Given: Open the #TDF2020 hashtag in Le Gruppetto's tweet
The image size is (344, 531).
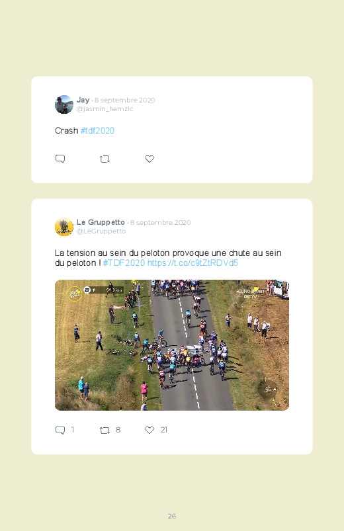Looking at the screenshot, I should pyautogui.click(x=124, y=263).
